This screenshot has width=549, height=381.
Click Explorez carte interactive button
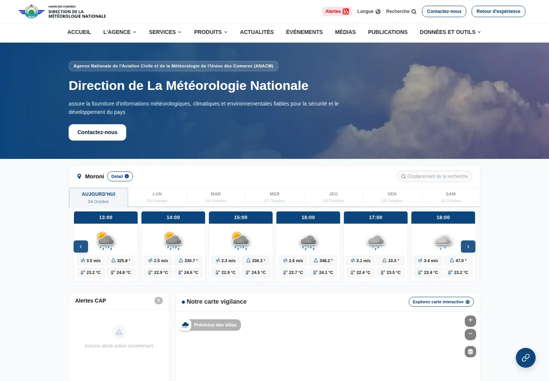pos(441,302)
